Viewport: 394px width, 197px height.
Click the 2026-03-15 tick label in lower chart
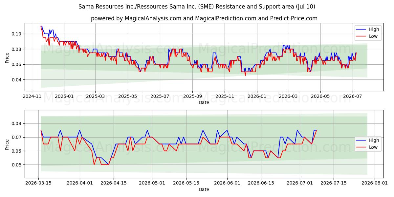pyautogui.click(x=38, y=183)
